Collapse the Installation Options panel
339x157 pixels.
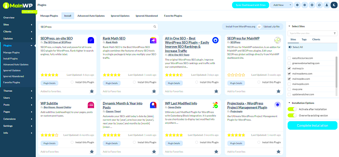[x=289, y=103]
